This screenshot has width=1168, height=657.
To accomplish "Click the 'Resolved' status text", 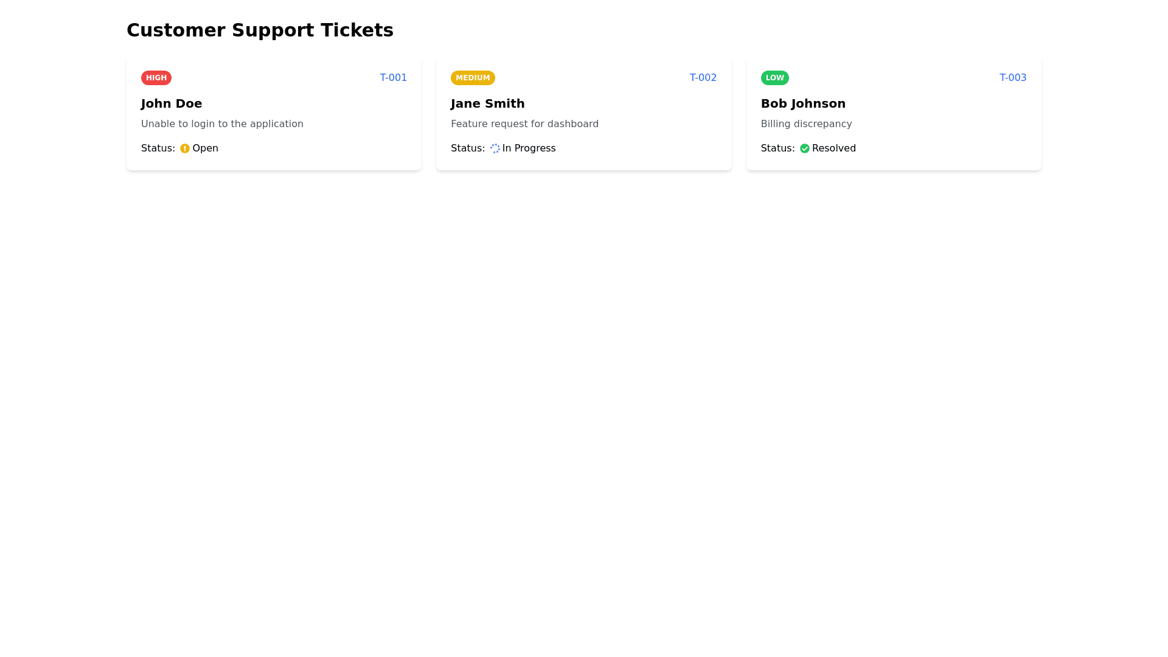I will pos(833,148).
